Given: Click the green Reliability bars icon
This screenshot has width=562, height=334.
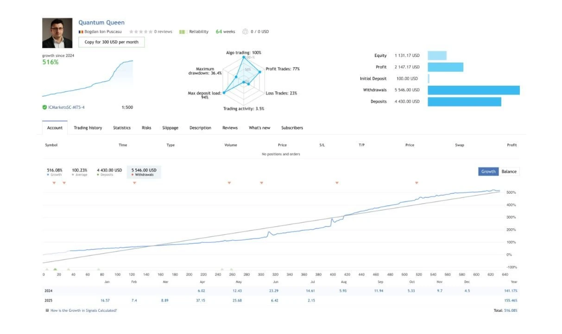Looking at the screenshot, I should coord(183,32).
